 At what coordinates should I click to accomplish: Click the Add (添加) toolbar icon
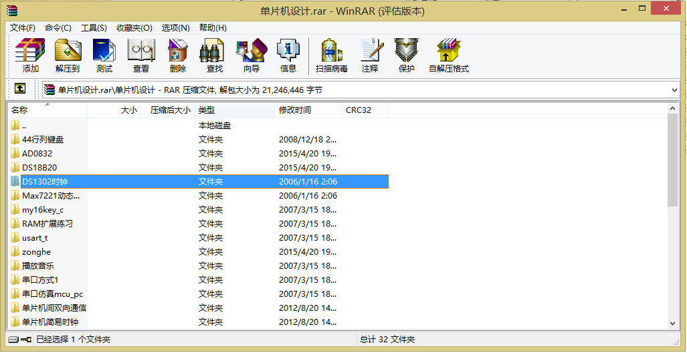pyautogui.click(x=30, y=55)
